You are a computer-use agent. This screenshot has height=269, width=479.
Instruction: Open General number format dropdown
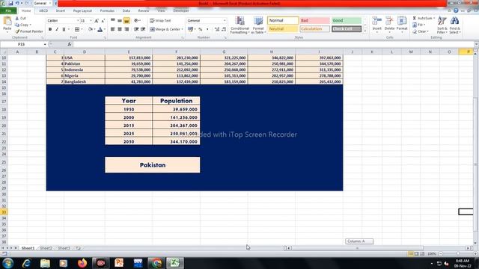pyautogui.click(x=225, y=20)
